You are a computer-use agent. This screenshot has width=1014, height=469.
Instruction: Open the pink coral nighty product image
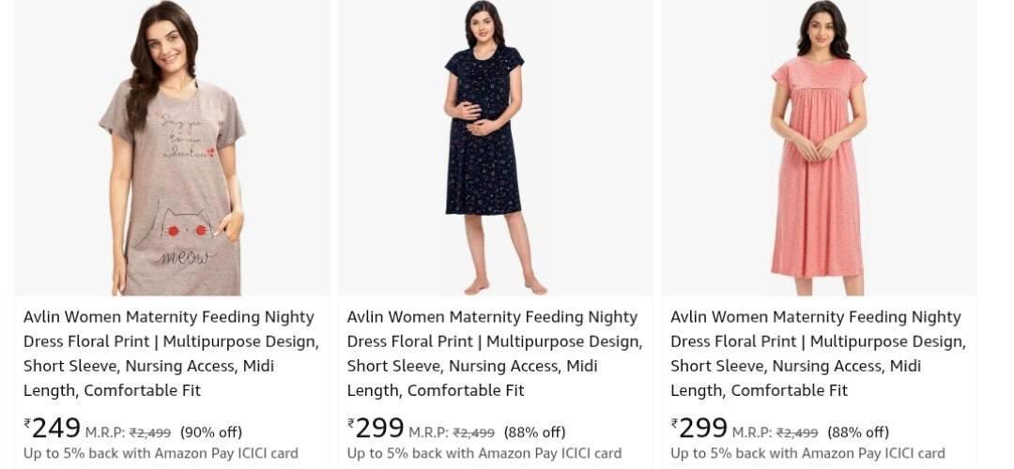(820, 148)
